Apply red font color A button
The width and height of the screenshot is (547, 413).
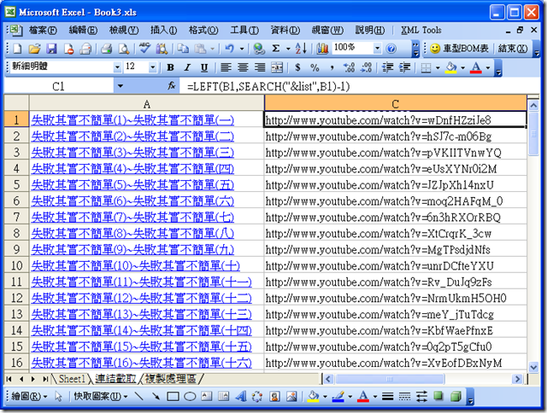(x=476, y=67)
